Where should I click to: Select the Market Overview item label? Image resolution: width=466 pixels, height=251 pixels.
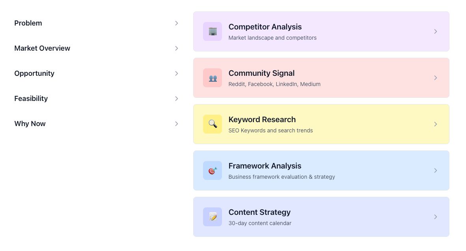pos(42,48)
